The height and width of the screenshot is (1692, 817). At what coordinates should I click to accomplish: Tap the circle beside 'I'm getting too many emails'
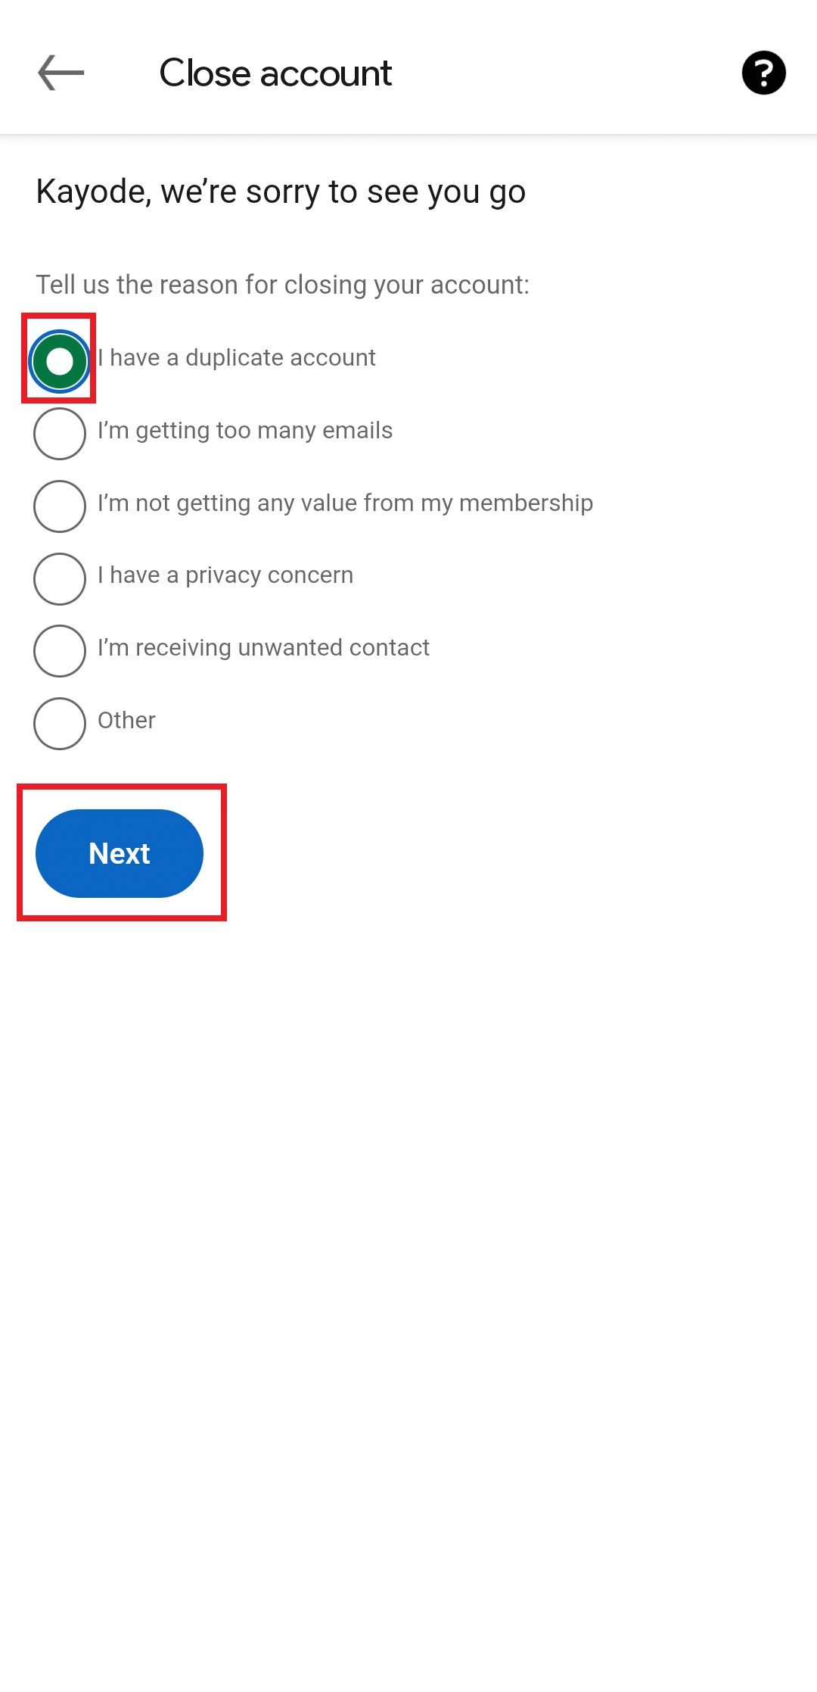(x=59, y=433)
